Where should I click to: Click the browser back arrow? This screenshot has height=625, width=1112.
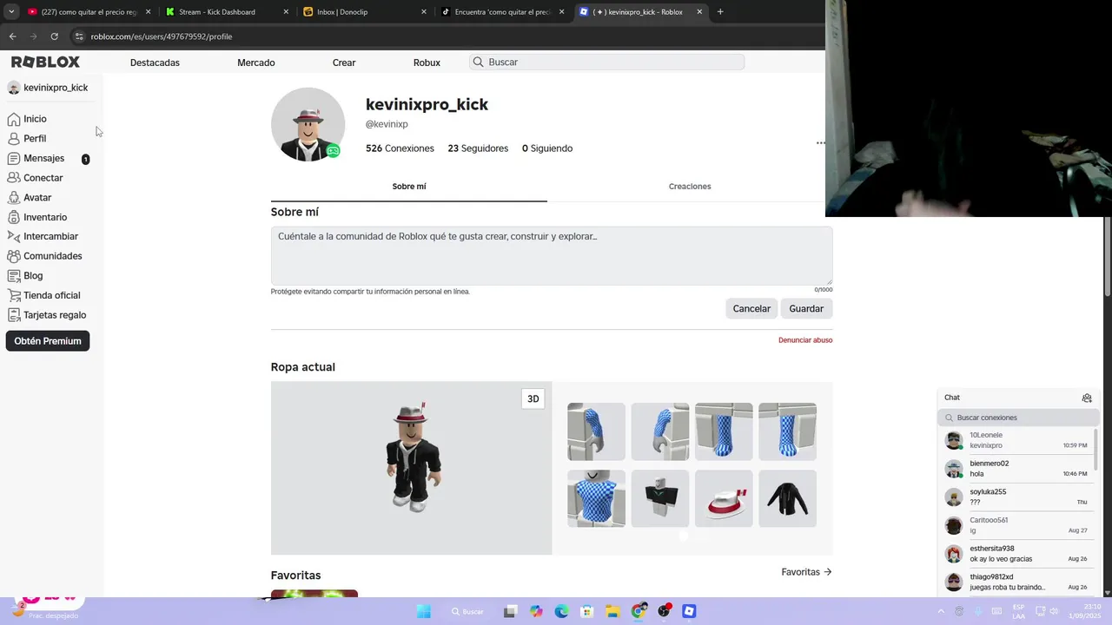[x=12, y=36]
